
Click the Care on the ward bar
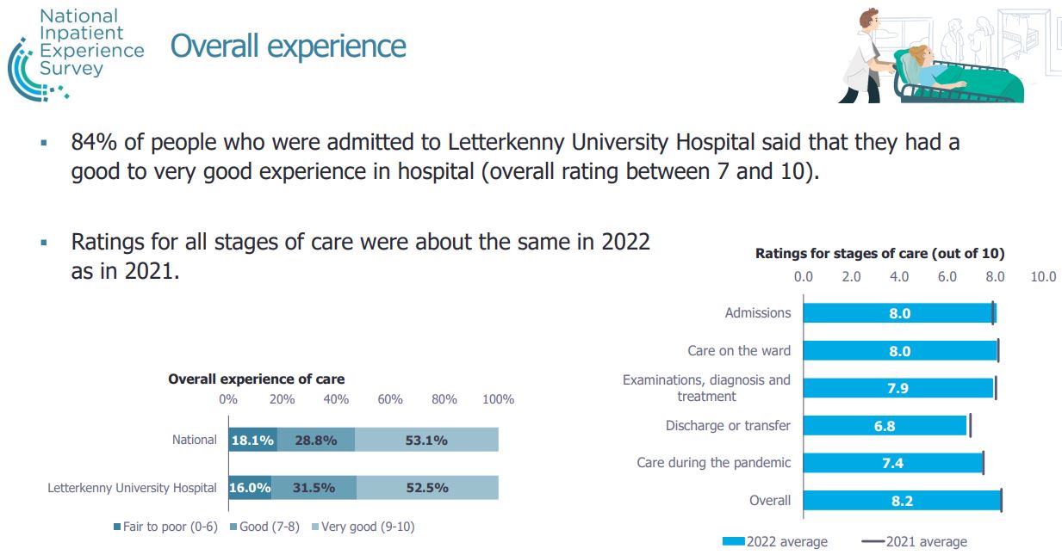tap(899, 351)
